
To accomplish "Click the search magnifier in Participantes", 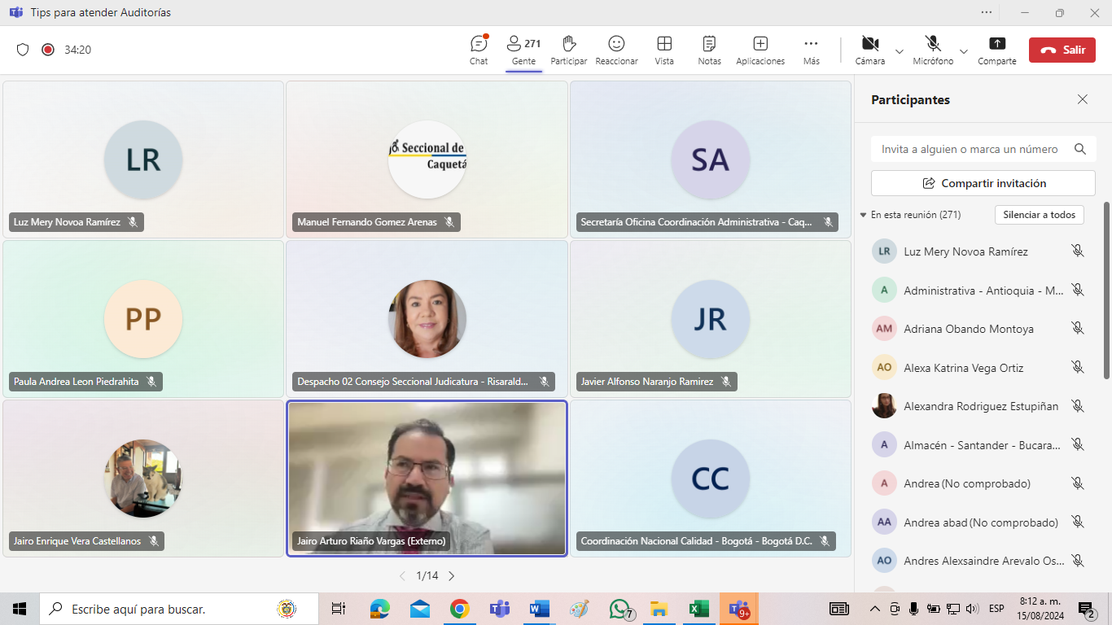I will (1079, 149).
